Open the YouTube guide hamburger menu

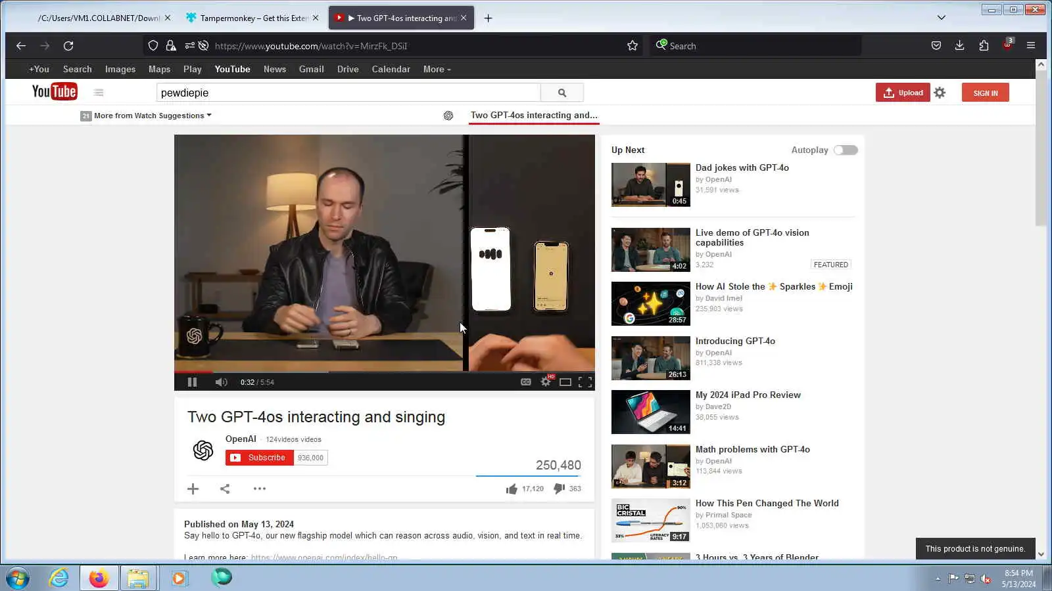[x=99, y=93]
